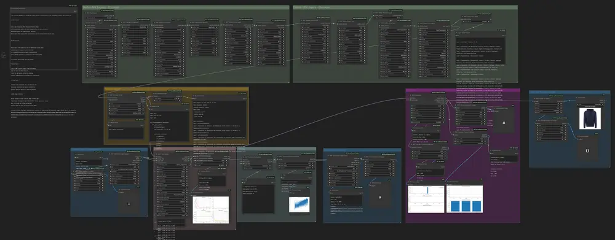Open the navy hoodie preview image

coord(590,118)
